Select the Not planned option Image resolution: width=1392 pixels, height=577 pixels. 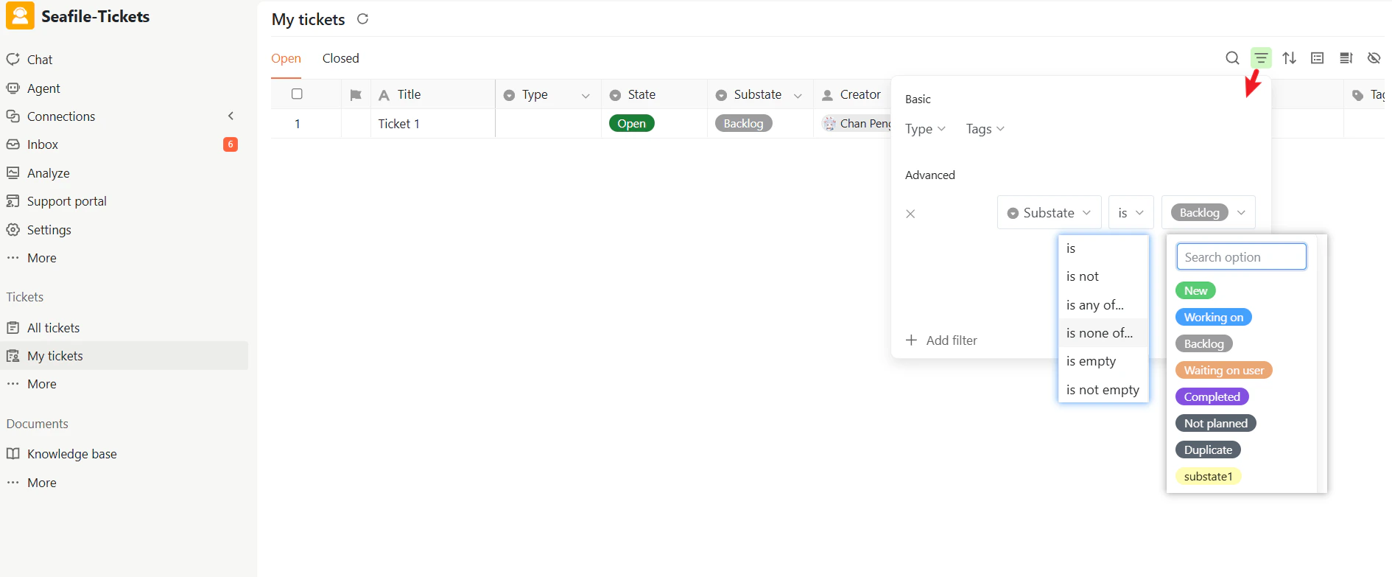pos(1216,424)
